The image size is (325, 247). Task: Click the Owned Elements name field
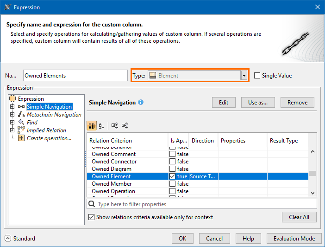[x=75, y=76]
